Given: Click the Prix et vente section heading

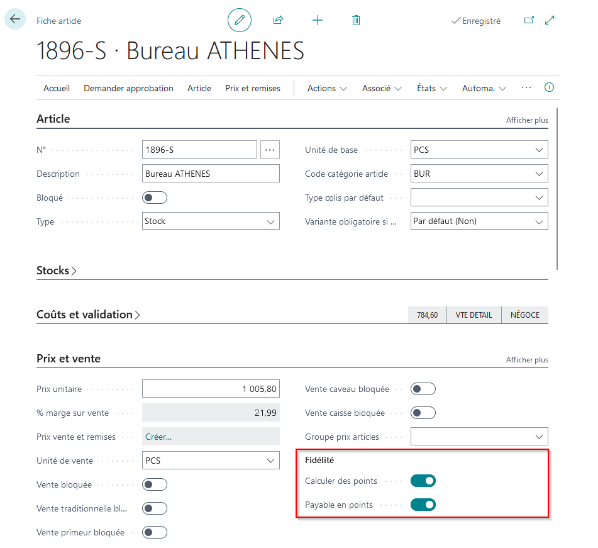Looking at the screenshot, I should [69, 359].
